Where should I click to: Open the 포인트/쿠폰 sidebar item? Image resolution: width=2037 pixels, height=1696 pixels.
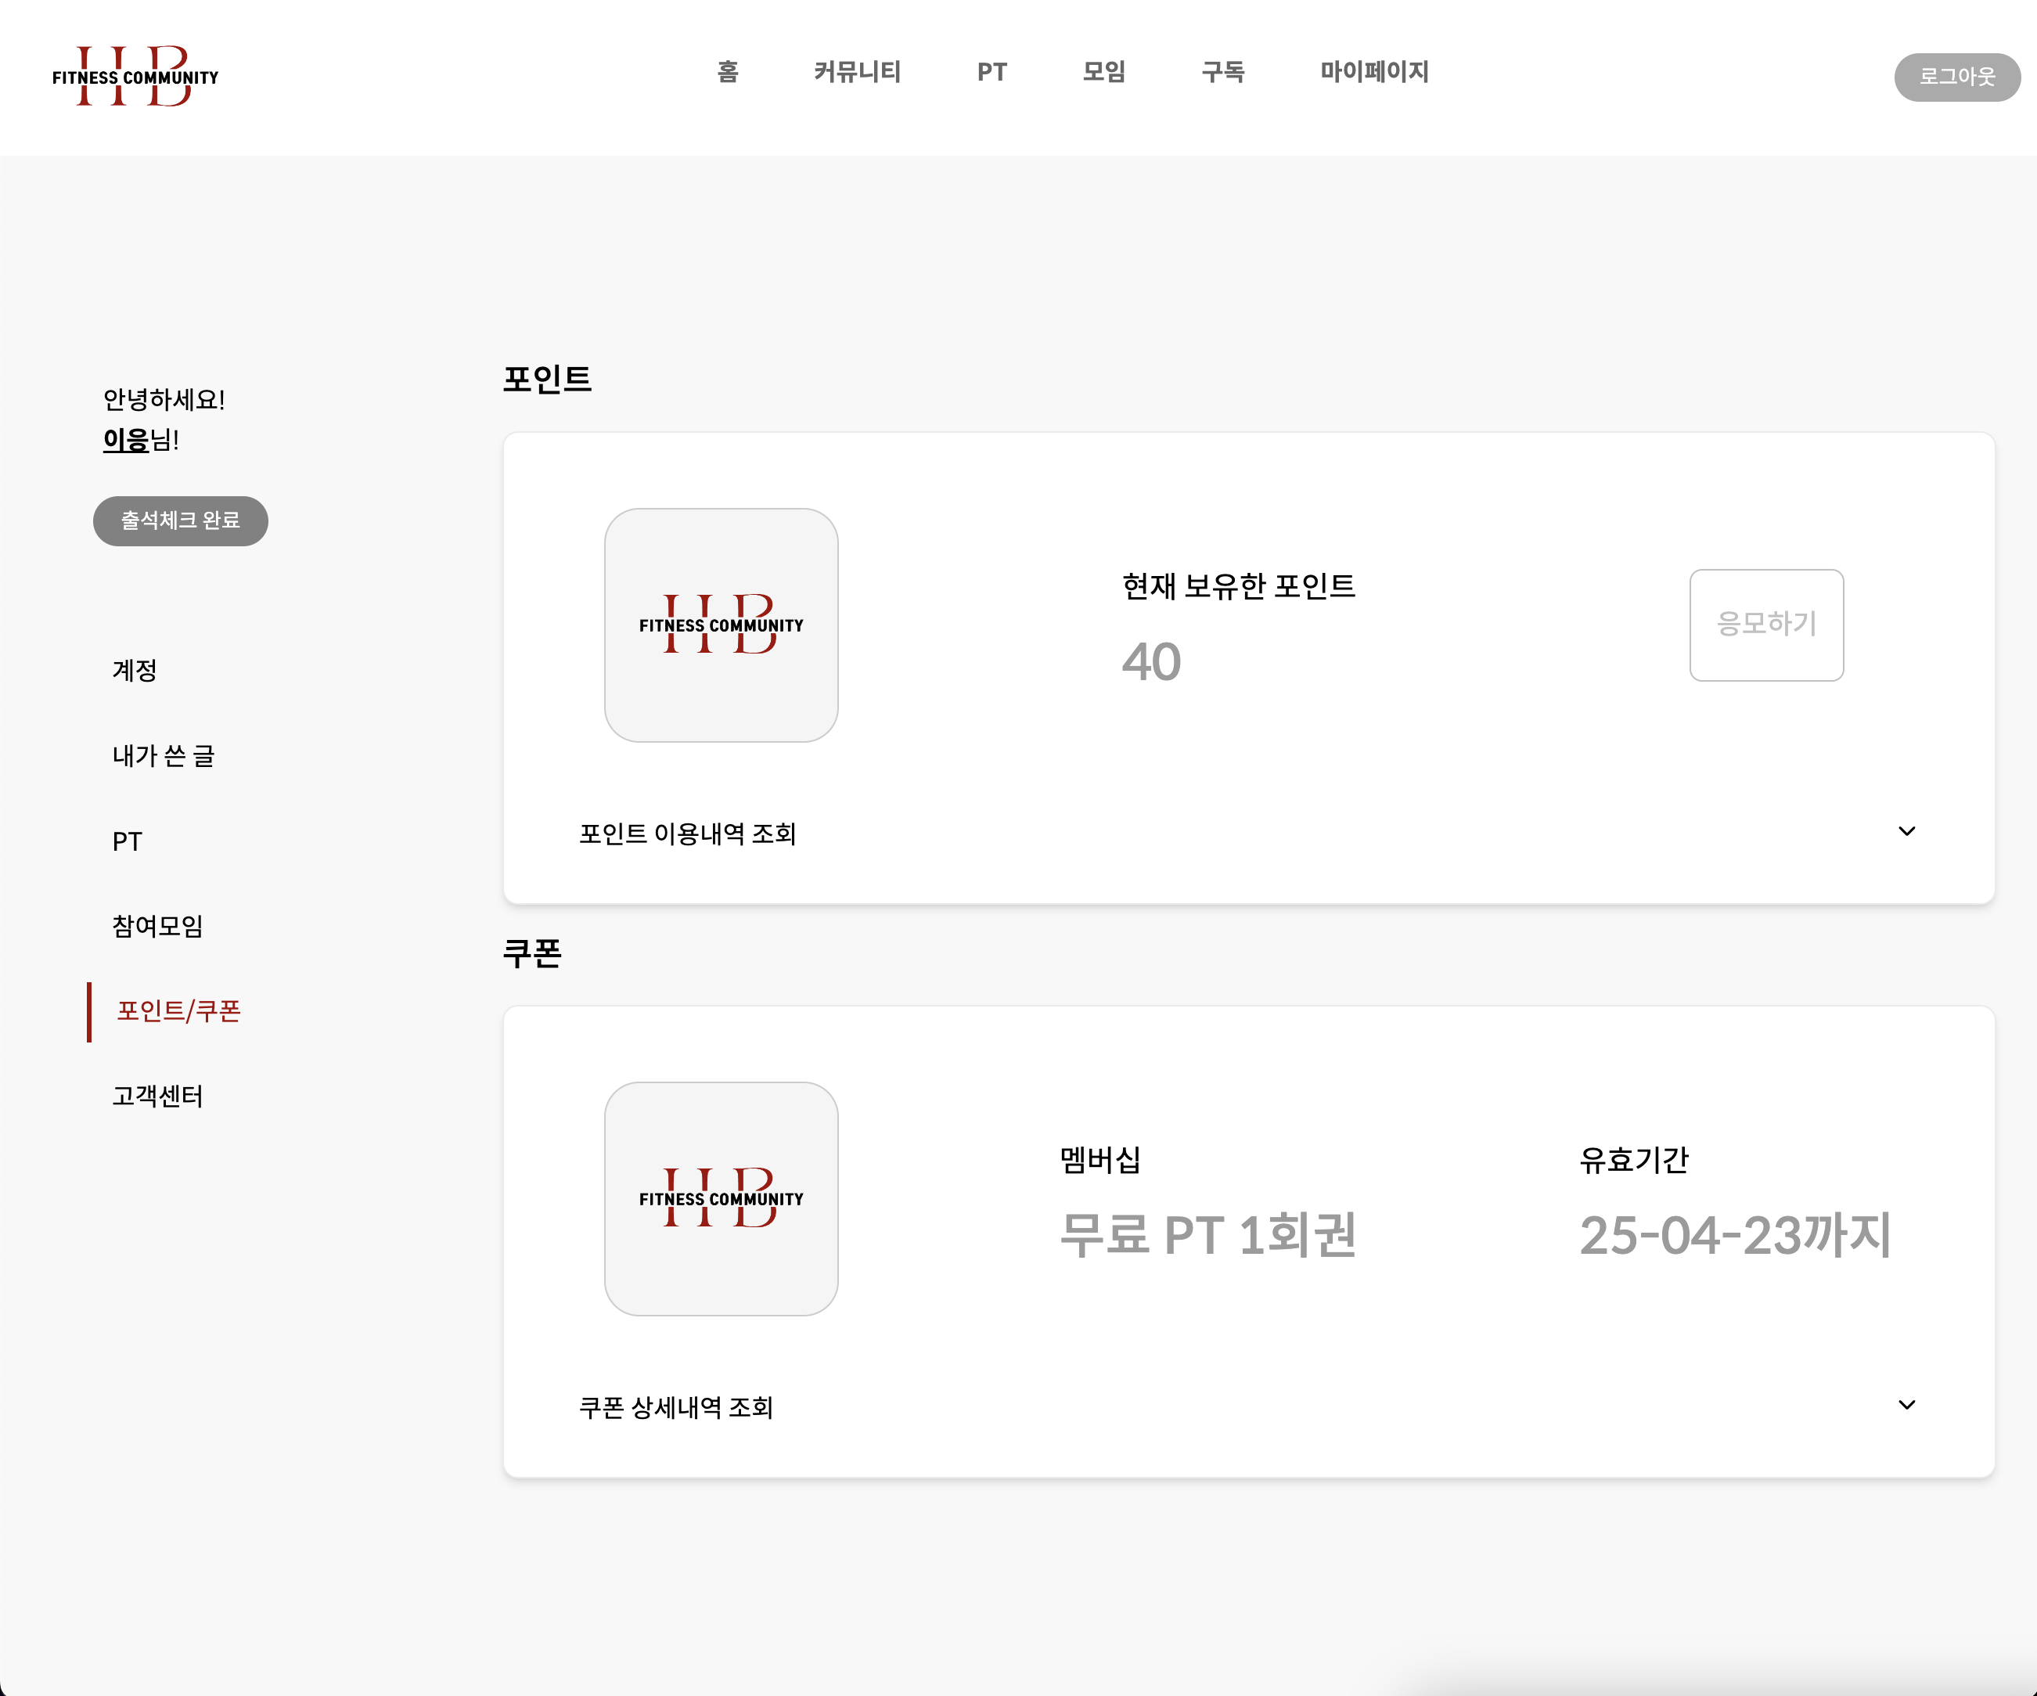(x=178, y=1011)
